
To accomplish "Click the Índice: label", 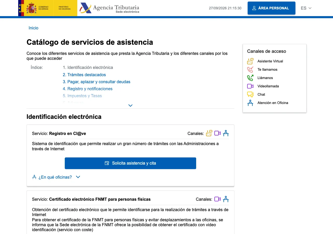I will [37, 68].
